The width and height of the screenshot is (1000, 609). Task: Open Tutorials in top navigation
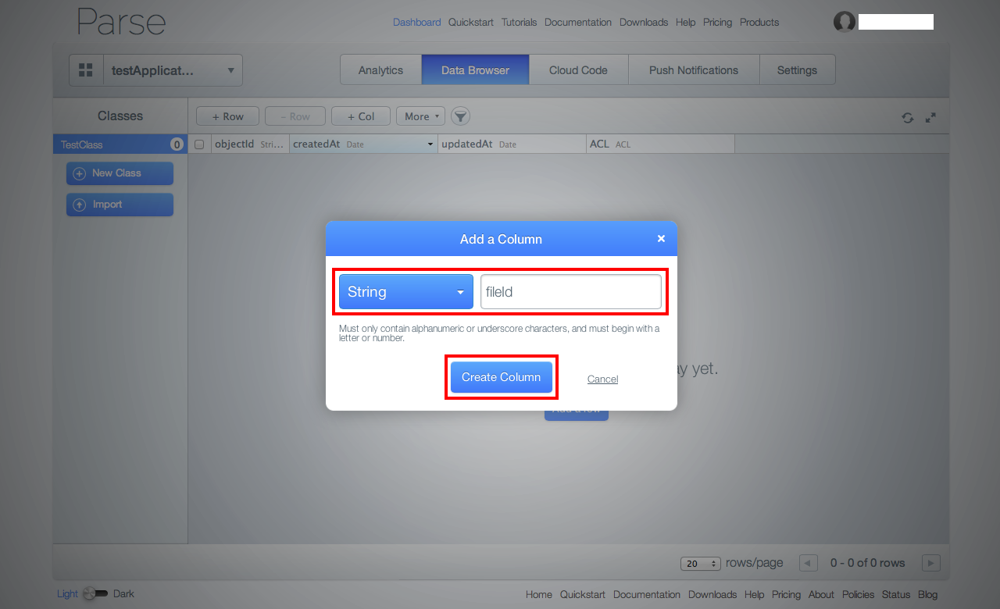519,23
